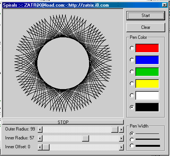The height and width of the screenshot is (156, 170).
Task: Click the red color swatch
Action: point(147,48)
